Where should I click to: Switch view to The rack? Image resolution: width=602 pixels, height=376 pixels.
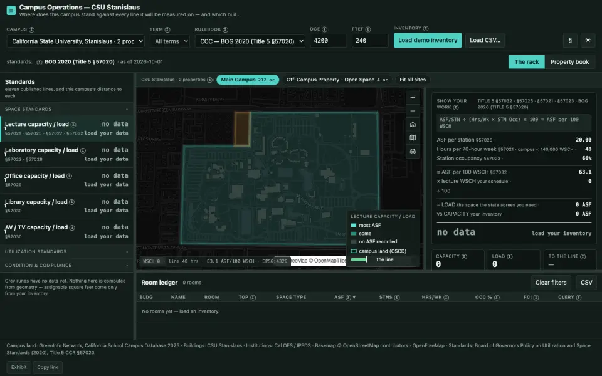(x=526, y=62)
